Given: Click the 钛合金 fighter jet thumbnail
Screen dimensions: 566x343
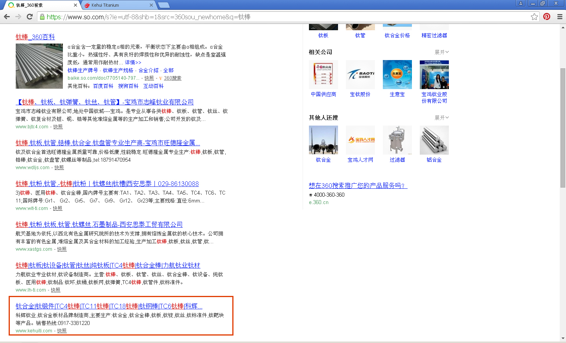Looking at the screenshot, I should [323, 140].
